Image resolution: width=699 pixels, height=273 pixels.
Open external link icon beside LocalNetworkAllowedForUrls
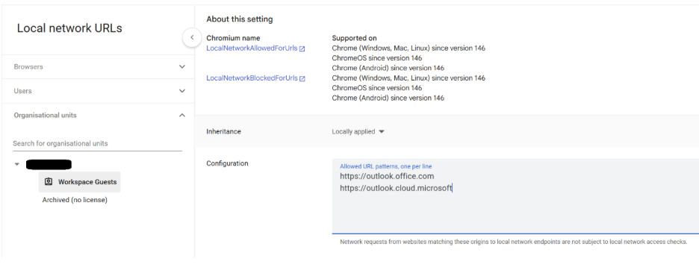coord(302,48)
